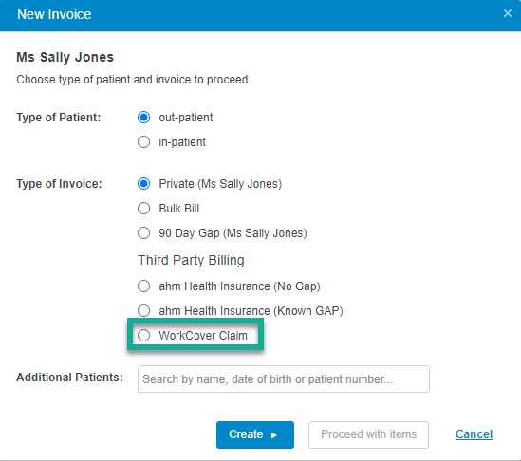
Task: Click the Additional Patients label
Action: [x=70, y=378]
